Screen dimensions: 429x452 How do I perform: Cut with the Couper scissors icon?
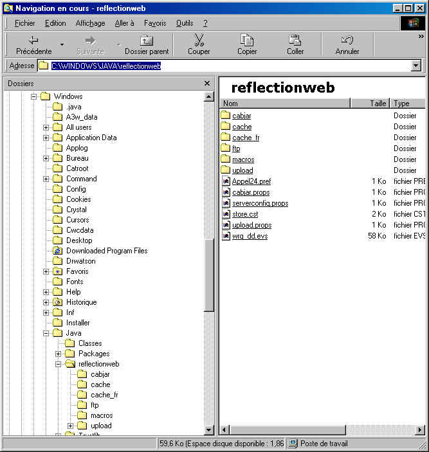(199, 40)
